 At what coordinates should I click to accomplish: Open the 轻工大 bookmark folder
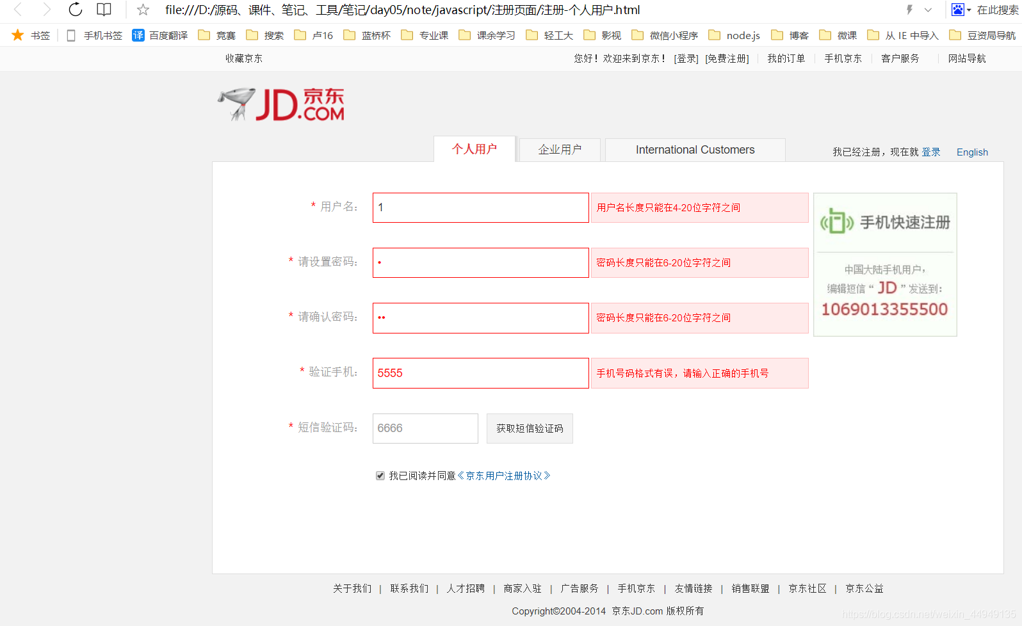pyautogui.click(x=549, y=35)
